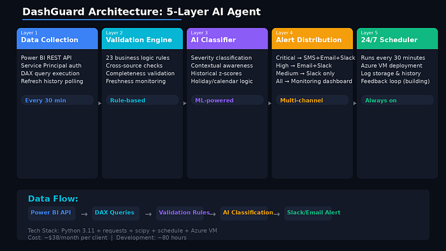Click the arrow after the AI Classification chip
The height and width of the screenshot is (251, 446).
click(277, 214)
